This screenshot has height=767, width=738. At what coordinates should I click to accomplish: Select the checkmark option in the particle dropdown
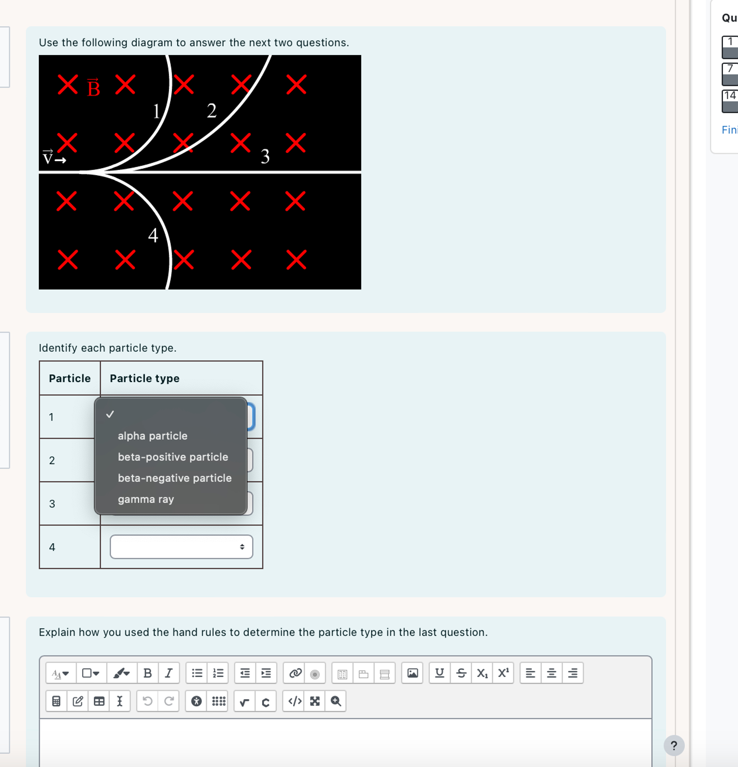pos(111,414)
